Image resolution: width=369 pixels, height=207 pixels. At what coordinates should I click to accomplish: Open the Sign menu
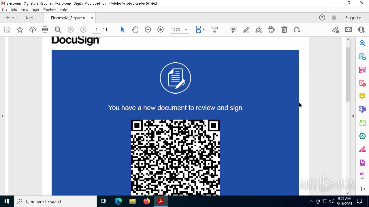coord(35,9)
